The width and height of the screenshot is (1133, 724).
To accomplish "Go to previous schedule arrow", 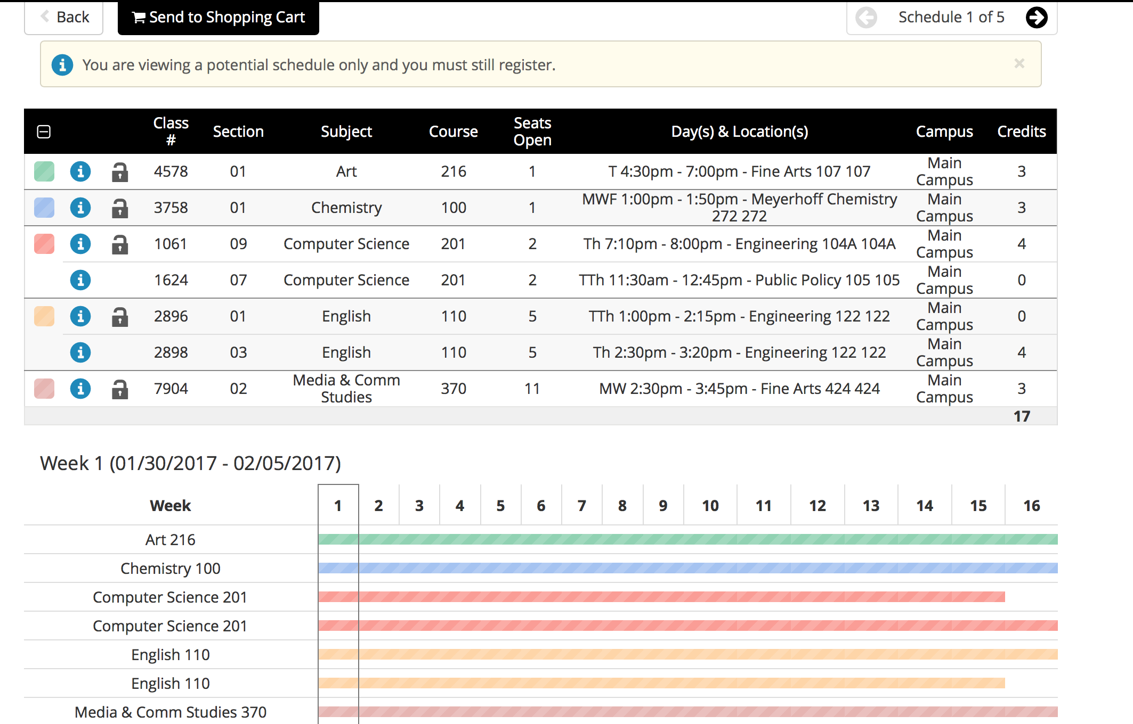I will point(866,18).
